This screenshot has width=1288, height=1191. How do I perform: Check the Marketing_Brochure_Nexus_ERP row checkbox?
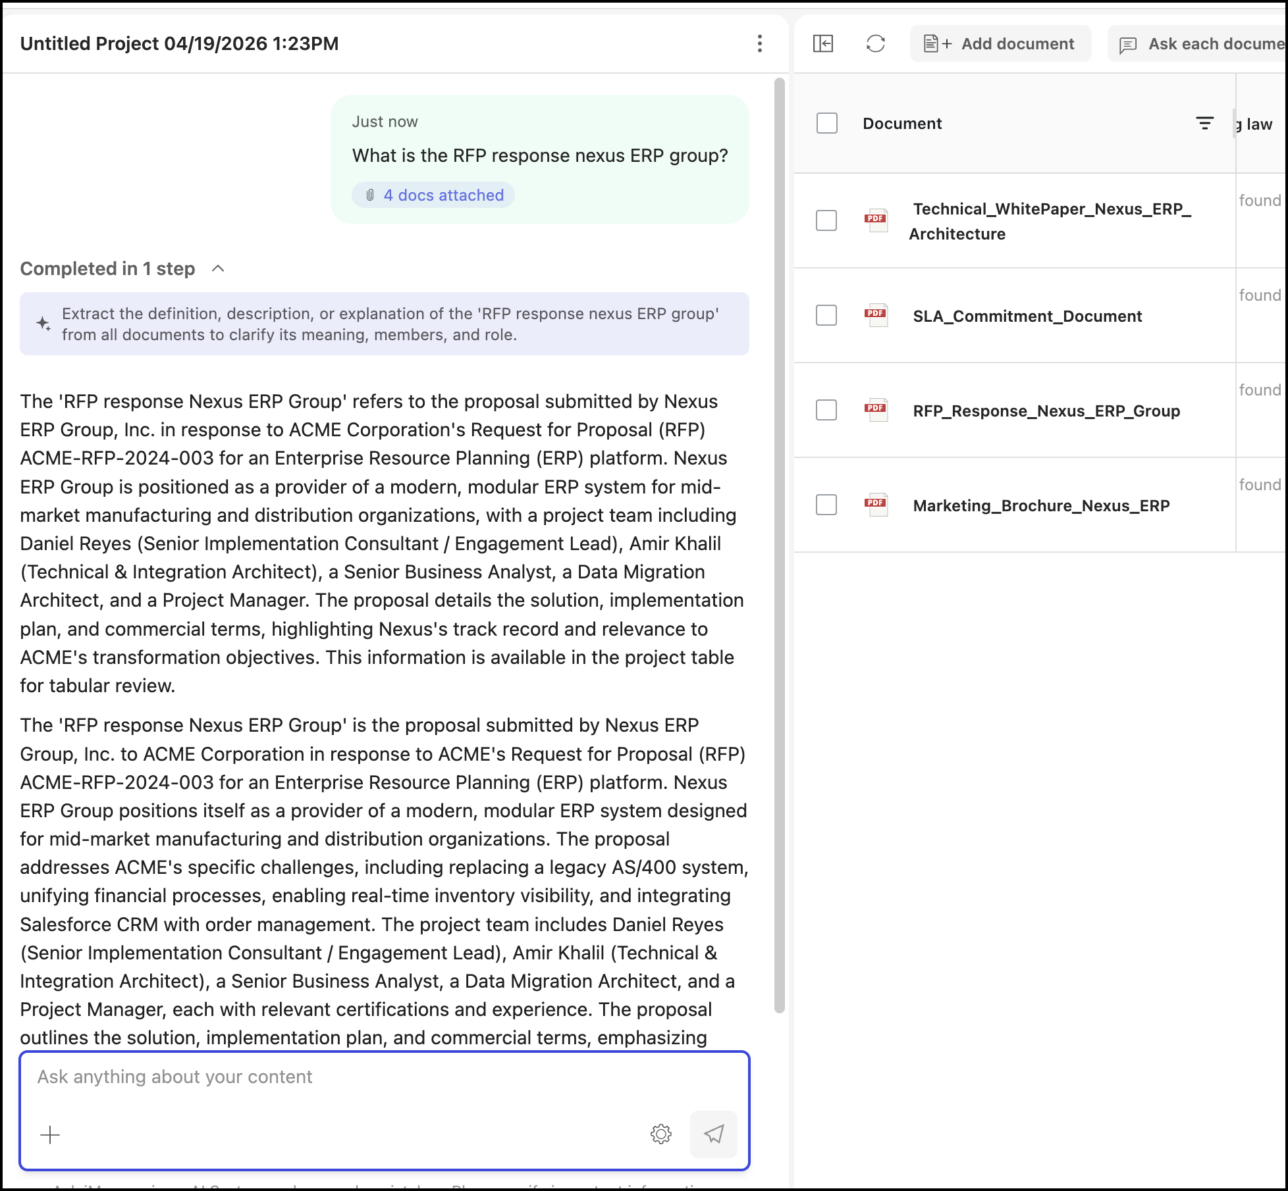(x=826, y=505)
